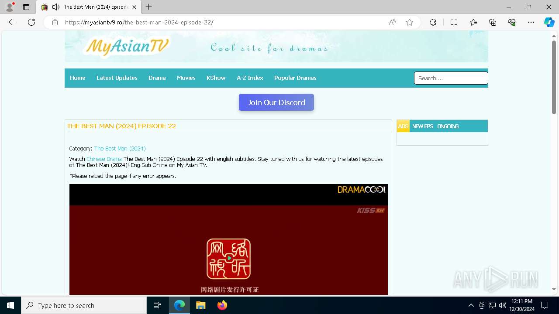The width and height of the screenshot is (559, 314).
Task: Go back to previous page
Action: tap(12, 22)
